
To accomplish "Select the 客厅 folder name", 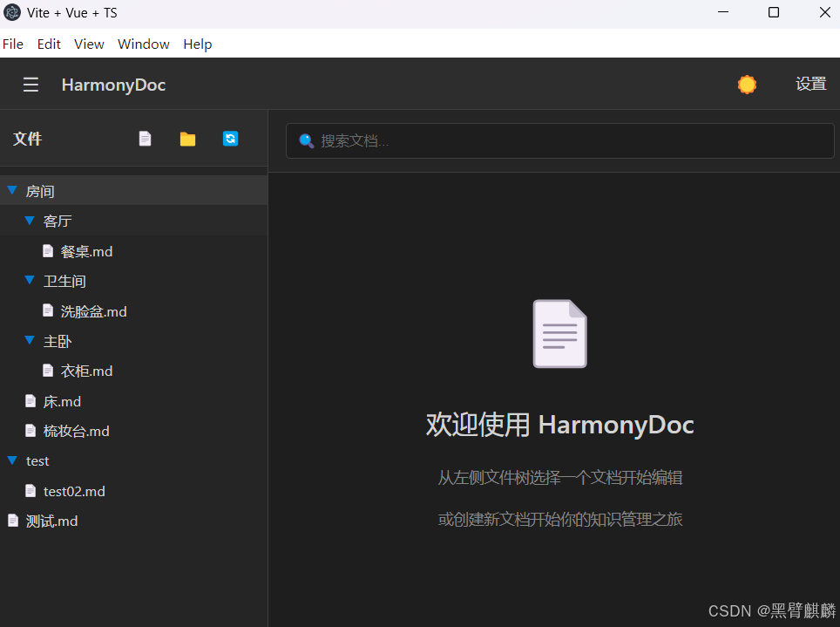I will click(58, 221).
